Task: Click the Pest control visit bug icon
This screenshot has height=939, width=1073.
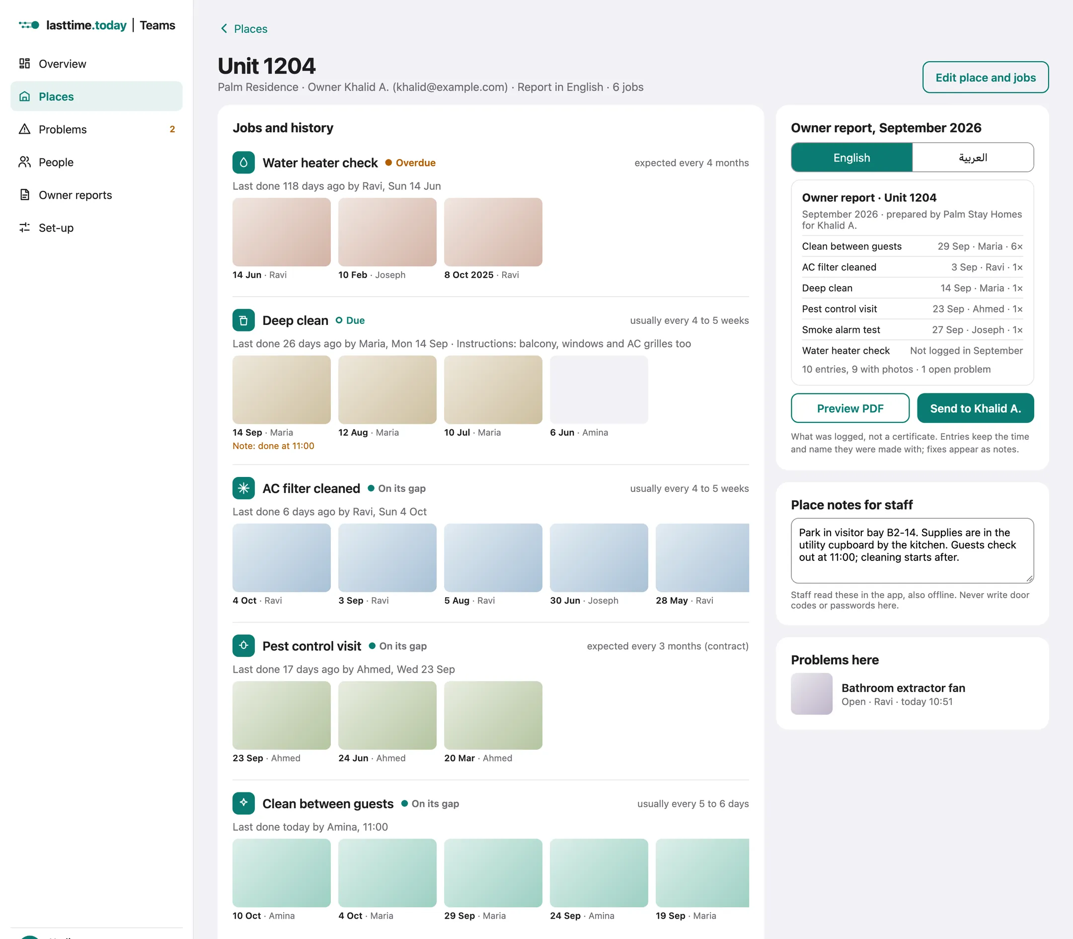Action: point(243,645)
